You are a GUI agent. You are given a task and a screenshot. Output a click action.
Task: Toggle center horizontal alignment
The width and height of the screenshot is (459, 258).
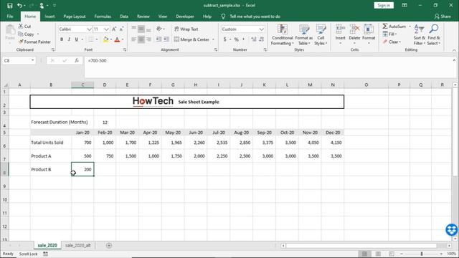141,39
